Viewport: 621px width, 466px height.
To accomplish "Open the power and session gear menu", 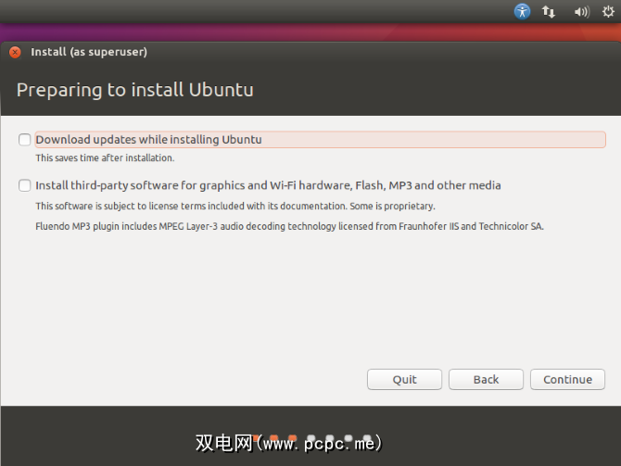I will click(x=608, y=12).
